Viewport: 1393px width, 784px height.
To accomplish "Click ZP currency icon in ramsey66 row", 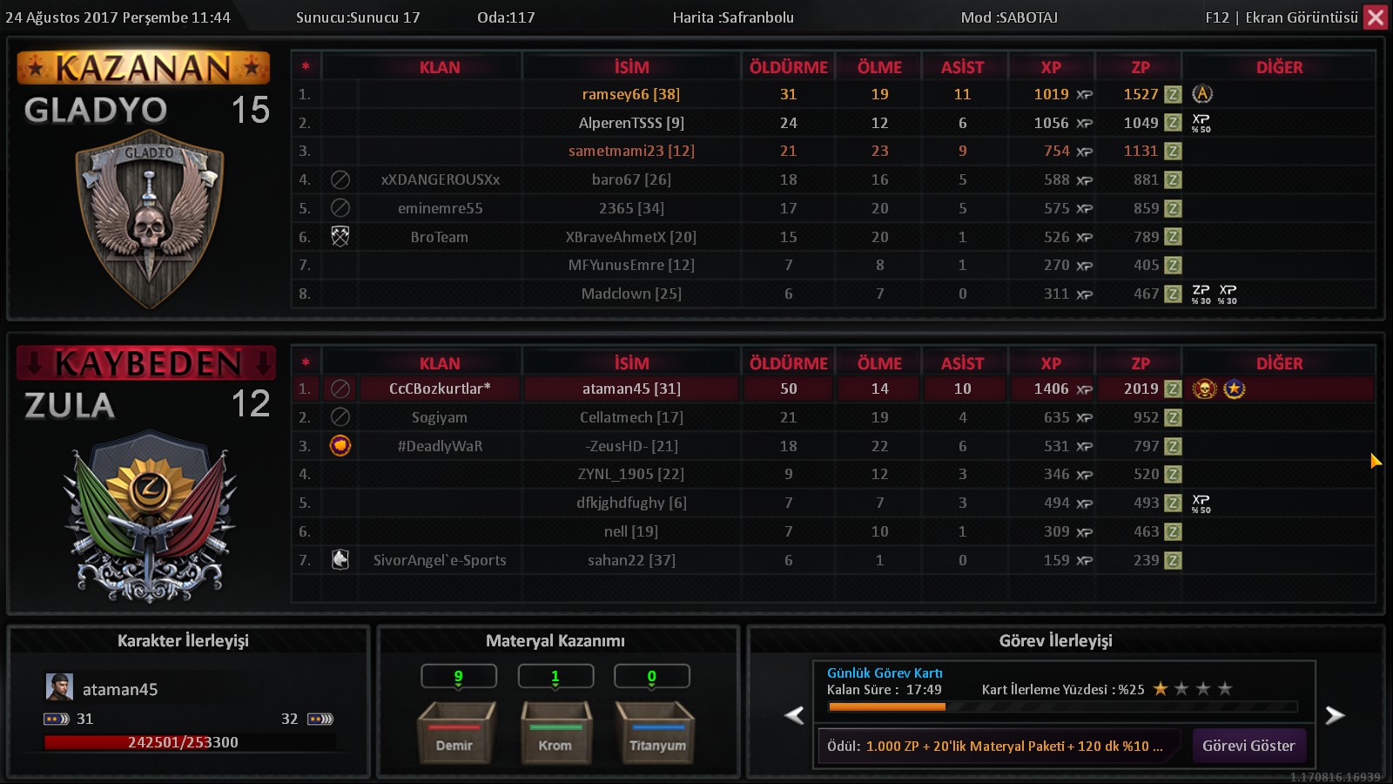I will (x=1174, y=94).
